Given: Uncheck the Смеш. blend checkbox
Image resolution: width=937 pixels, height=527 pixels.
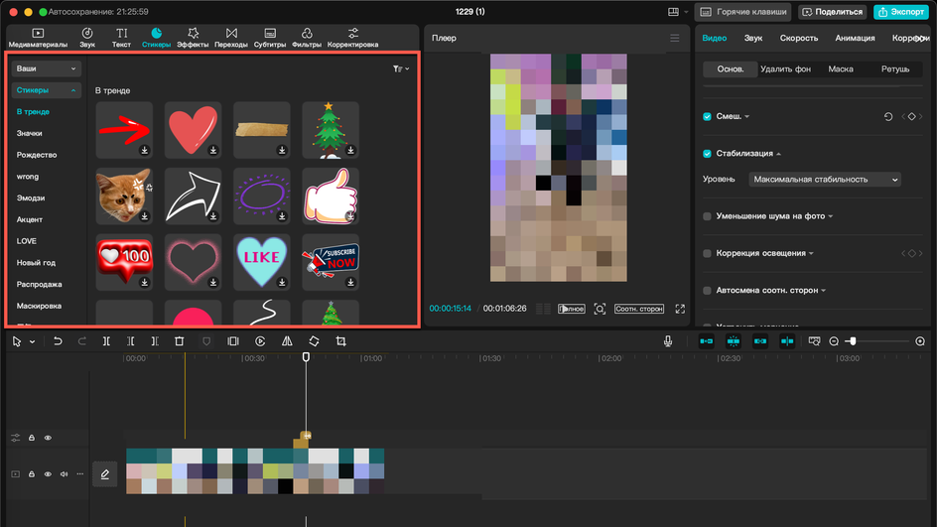Looking at the screenshot, I should pyautogui.click(x=707, y=116).
